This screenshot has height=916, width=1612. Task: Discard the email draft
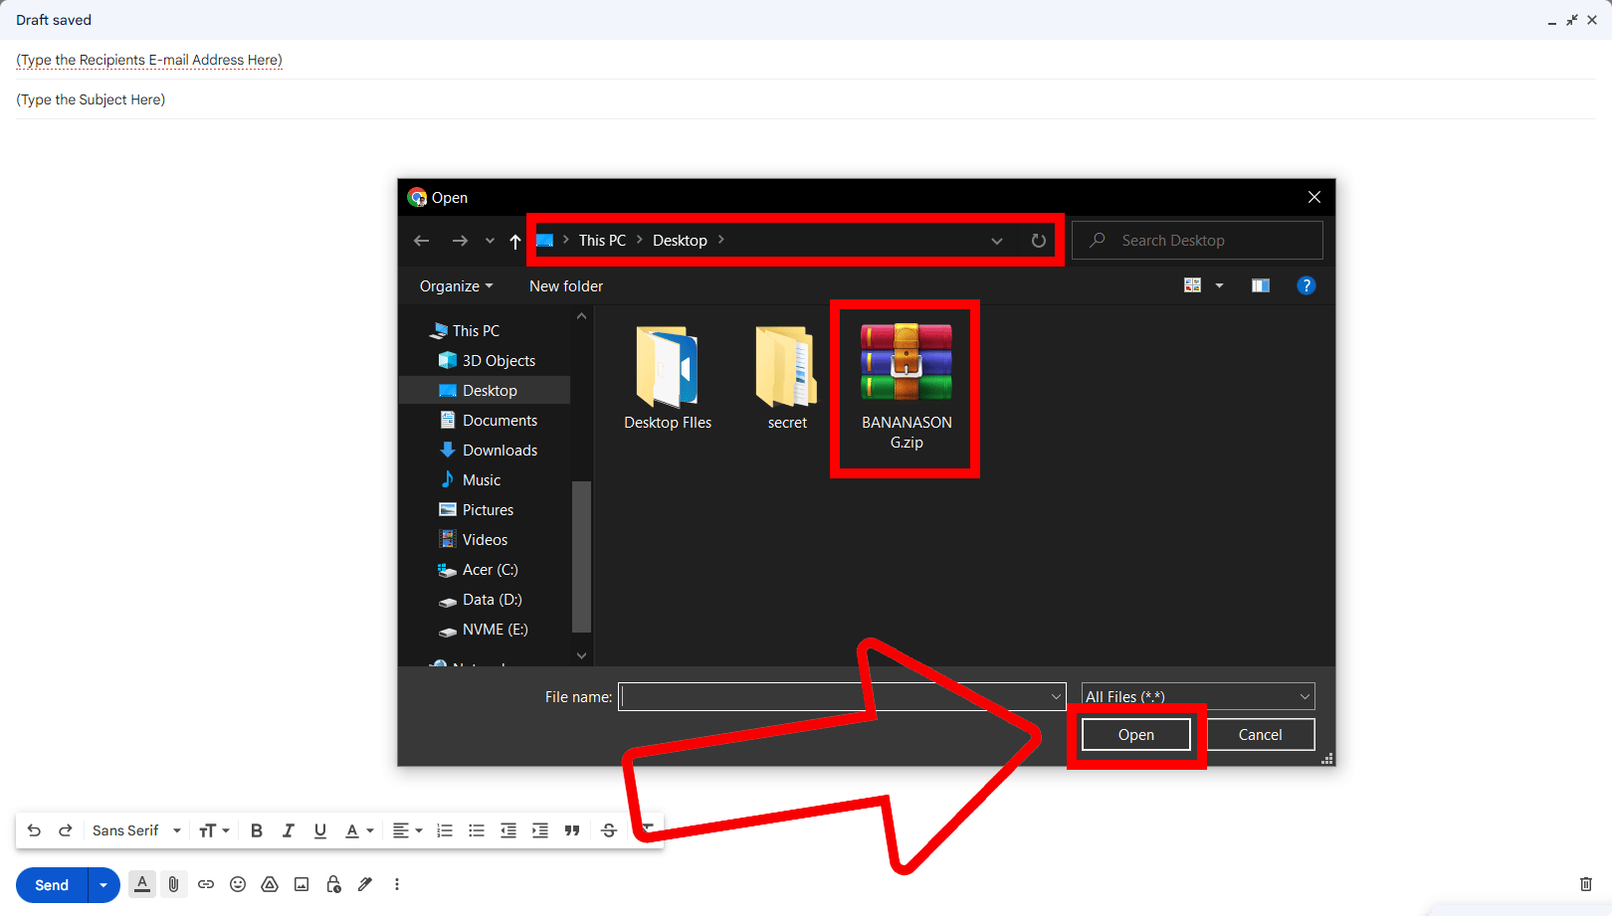click(x=1586, y=883)
